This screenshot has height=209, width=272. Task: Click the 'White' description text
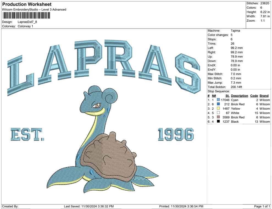click(235, 113)
